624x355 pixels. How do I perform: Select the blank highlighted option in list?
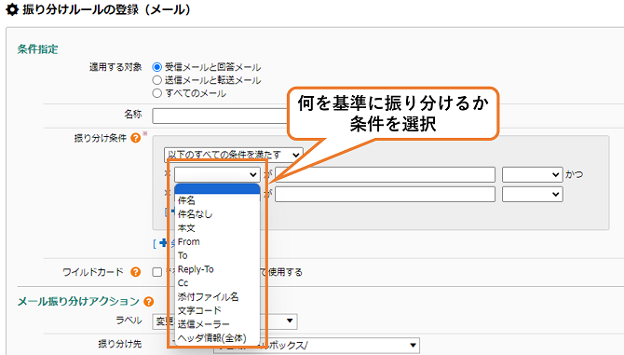tap(217, 188)
